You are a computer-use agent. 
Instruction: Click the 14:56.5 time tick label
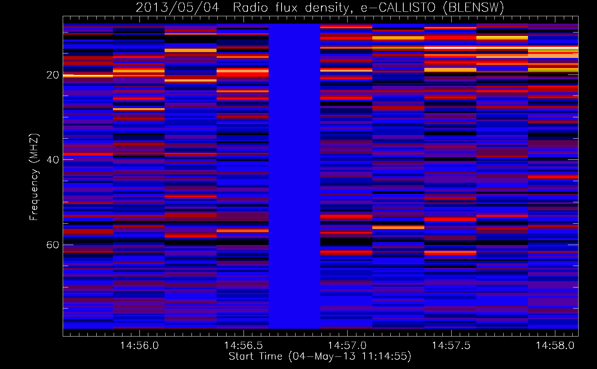click(244, 346)
